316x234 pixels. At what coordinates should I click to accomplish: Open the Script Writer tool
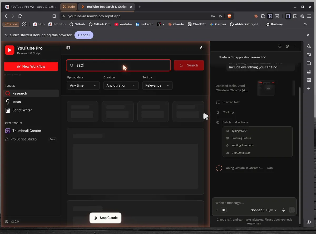coord(31,110)
